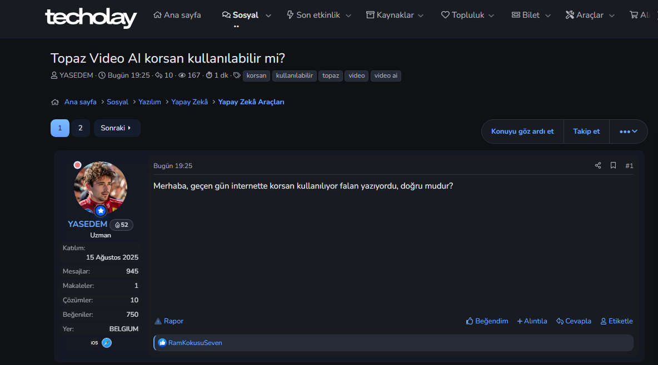Go to Yapay Zekâ Araçları breadcrumb
The width and height of the screenshot is (658, 365).
[x=251, y=102]
